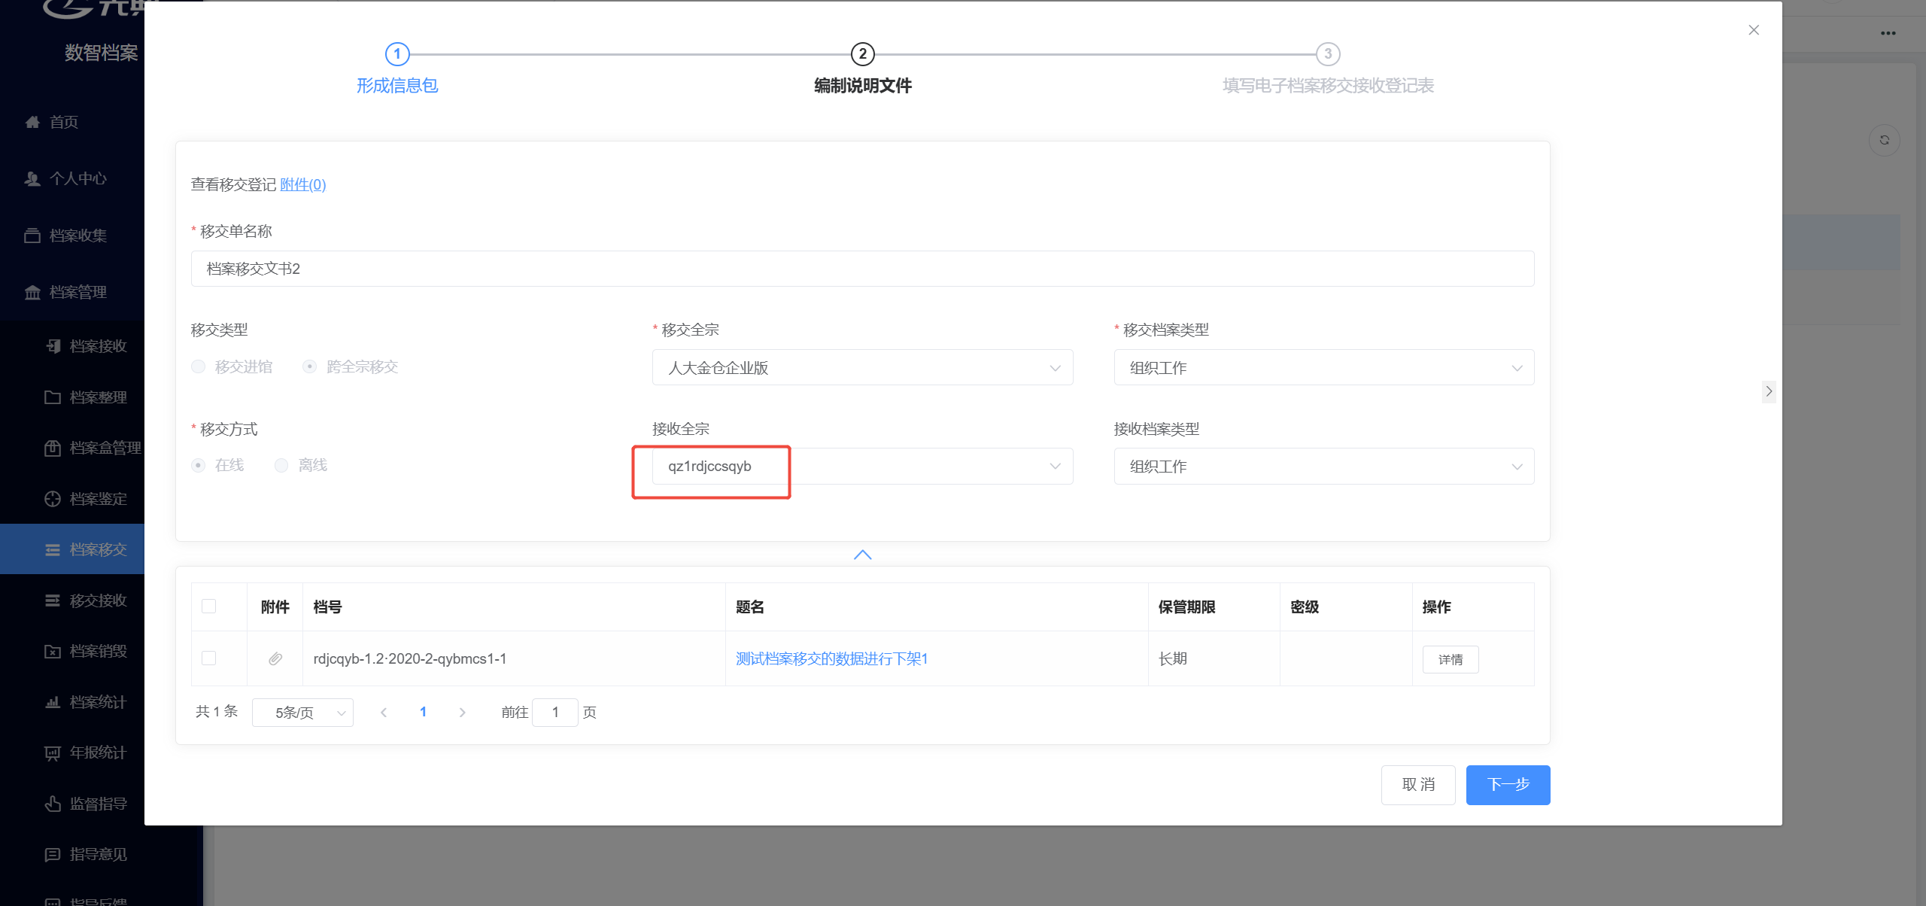Click the building icon beside 档案管理
This screenshot has width=1926, height=906.
click(32, 292)
